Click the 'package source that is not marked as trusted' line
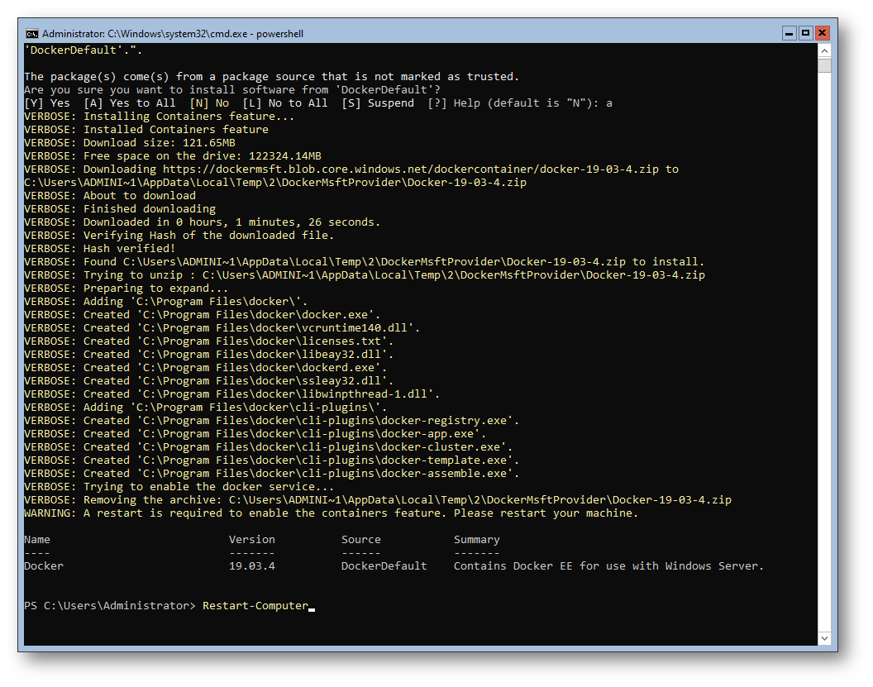873x687 pixels. pos(271,77)
